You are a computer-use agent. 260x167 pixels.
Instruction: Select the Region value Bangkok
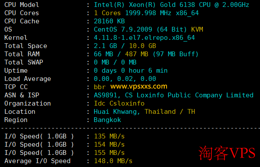[x=107, y=120]
